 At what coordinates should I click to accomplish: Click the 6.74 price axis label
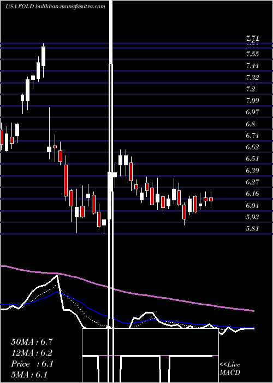pyautogui.click(x=252, y=136)
